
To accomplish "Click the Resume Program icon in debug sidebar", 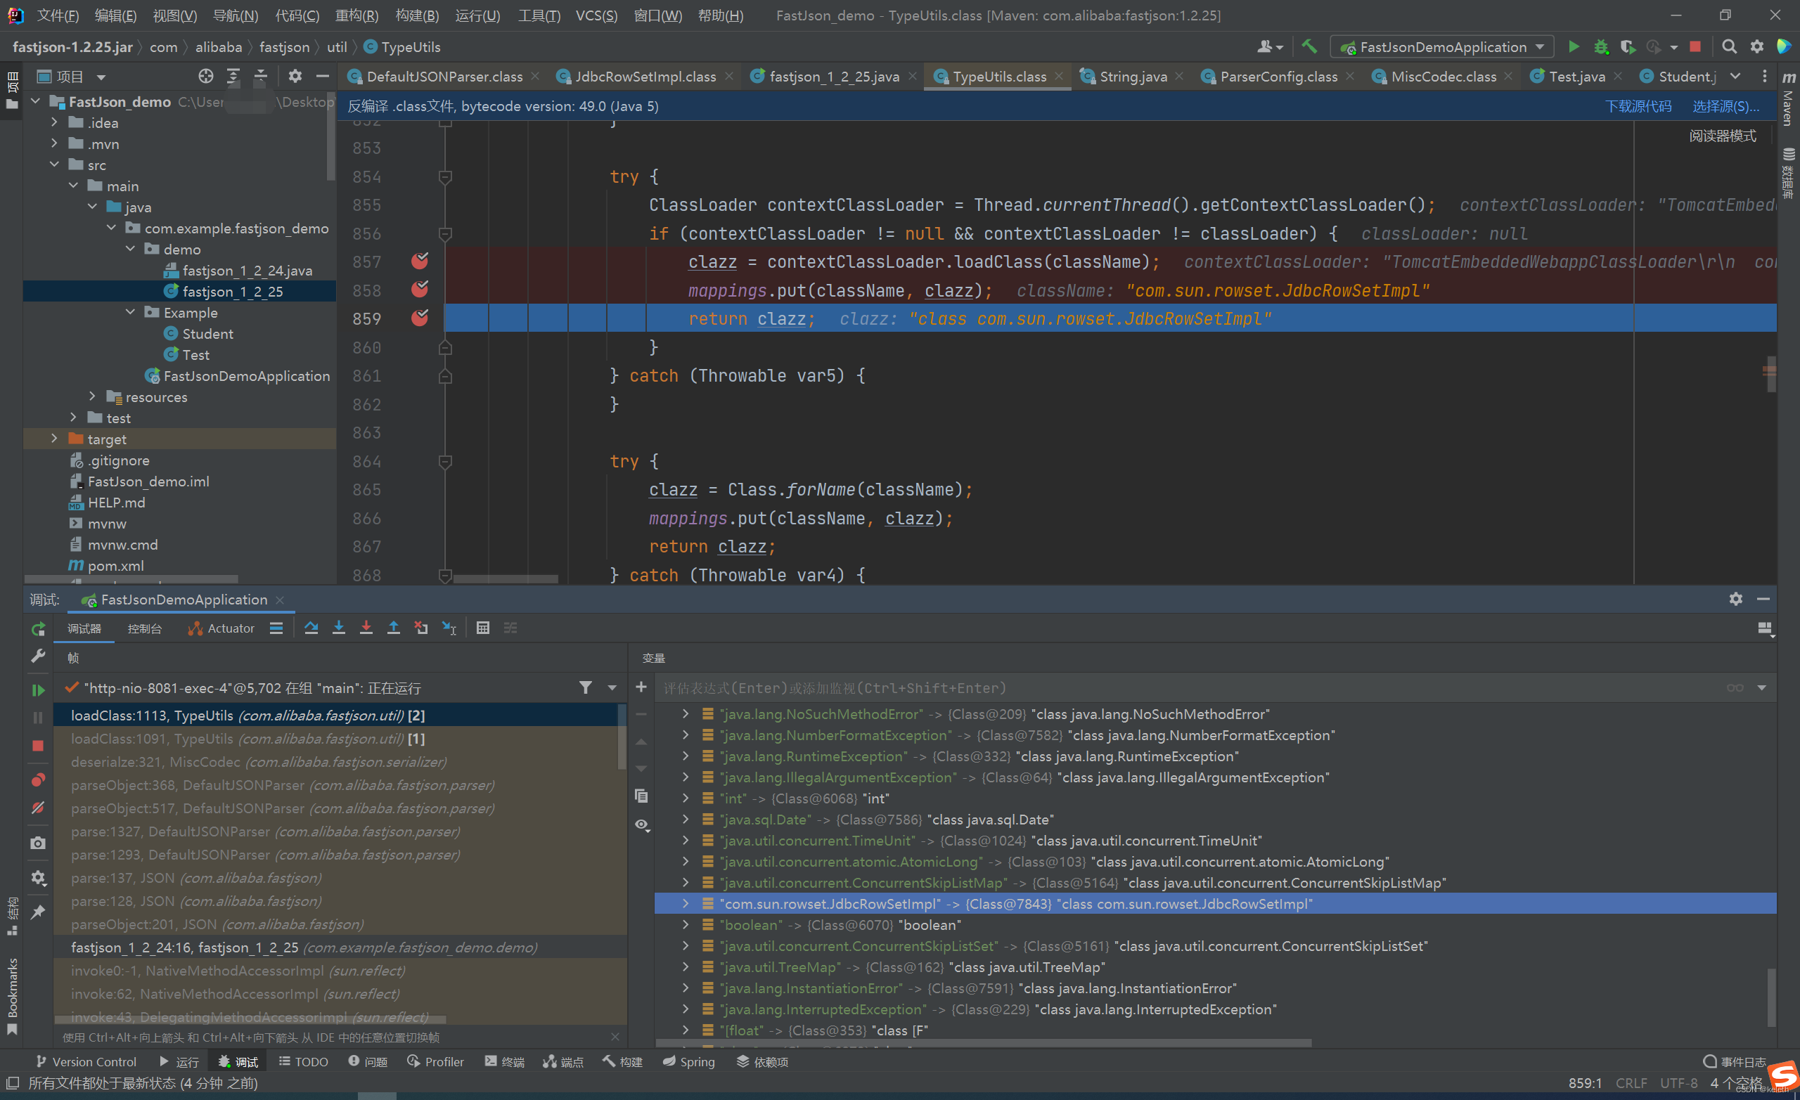I will pos(38,689).
